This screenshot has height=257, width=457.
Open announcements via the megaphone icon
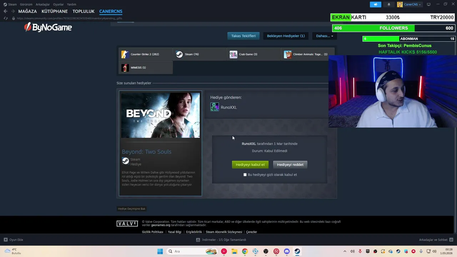click(375, 4)
